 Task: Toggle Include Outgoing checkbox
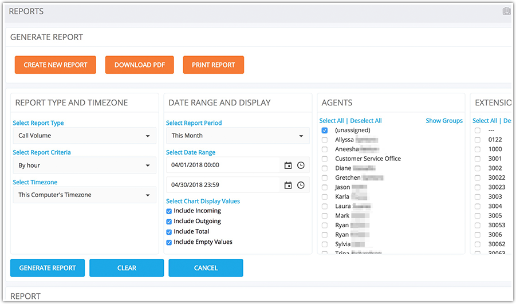pyautogui.click(x=169, y=222)
